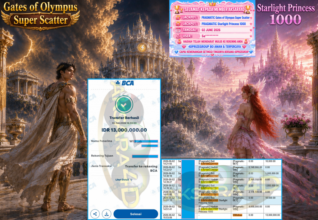Click the gift icon beside Gates of Olympus jackpot
The width and height of the screenshot is (318, 220).
[x=178, y=18]
